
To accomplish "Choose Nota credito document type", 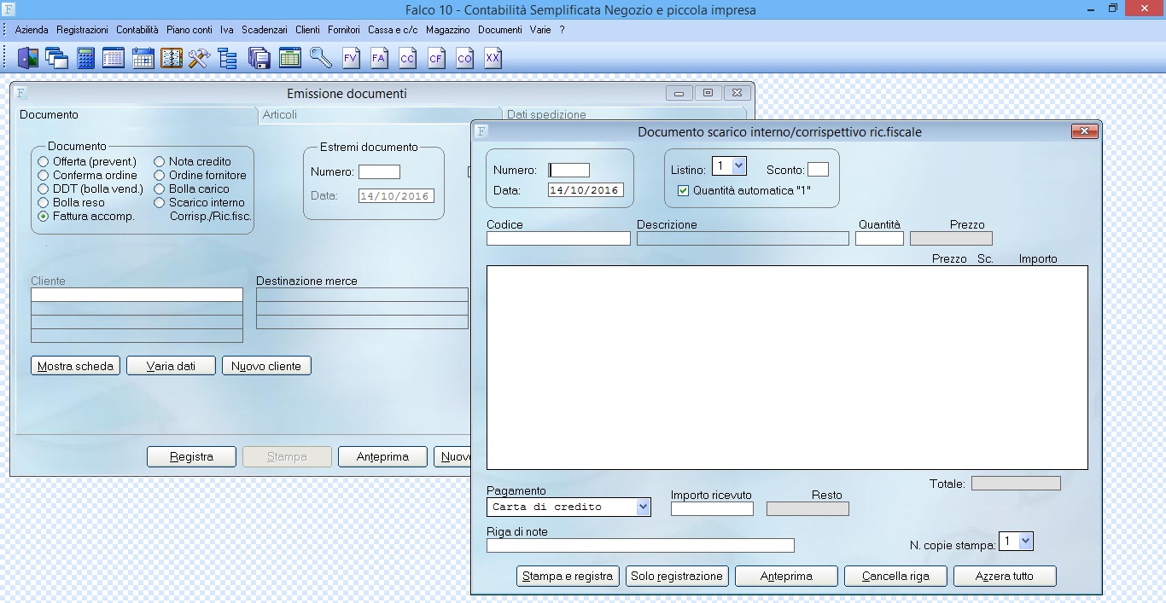I will point(160,161).
